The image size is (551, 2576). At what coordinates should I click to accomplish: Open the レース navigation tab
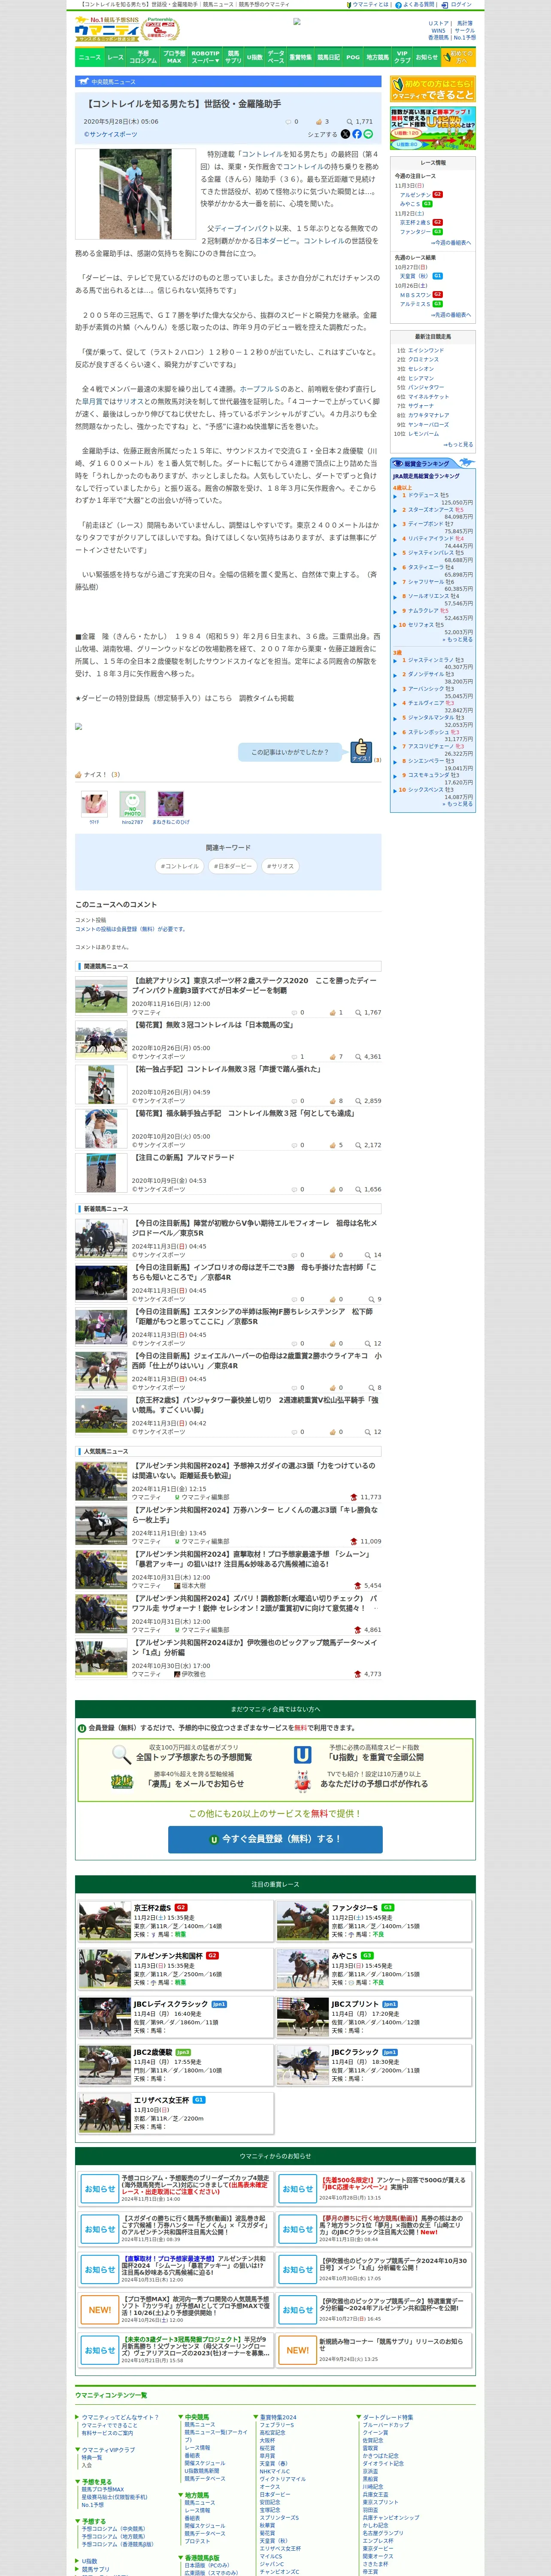(116, 57)
